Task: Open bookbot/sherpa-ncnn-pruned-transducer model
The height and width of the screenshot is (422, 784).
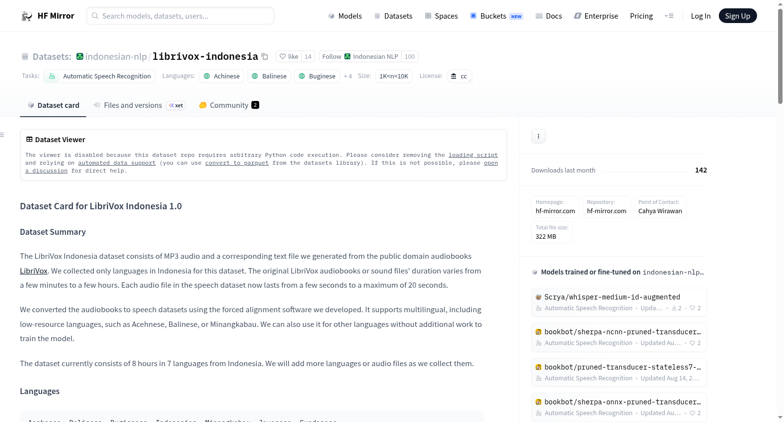Action: (x=619, y=337)
